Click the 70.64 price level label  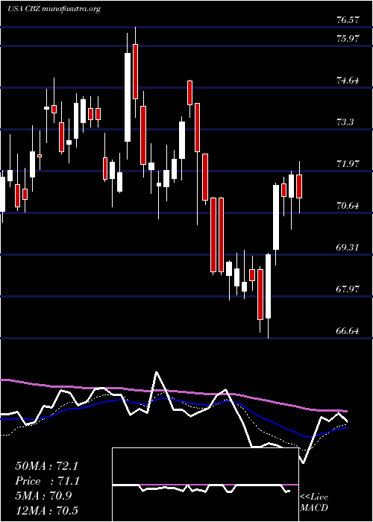point(348,206)
